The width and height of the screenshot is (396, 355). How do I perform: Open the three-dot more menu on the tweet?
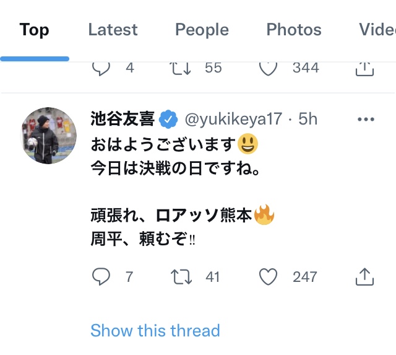[x=366, y=120]
